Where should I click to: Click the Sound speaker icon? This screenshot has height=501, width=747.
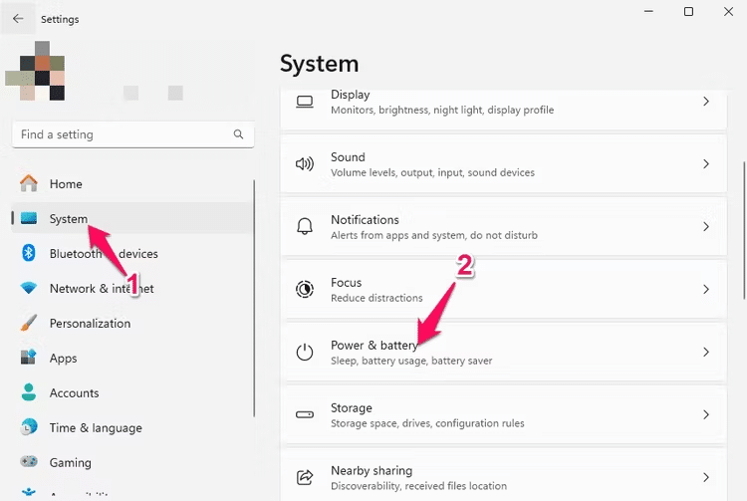point(305,164)
